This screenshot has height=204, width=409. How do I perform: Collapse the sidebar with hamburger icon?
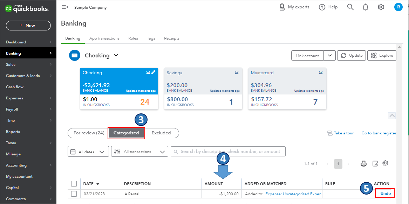tap(64, 7)
